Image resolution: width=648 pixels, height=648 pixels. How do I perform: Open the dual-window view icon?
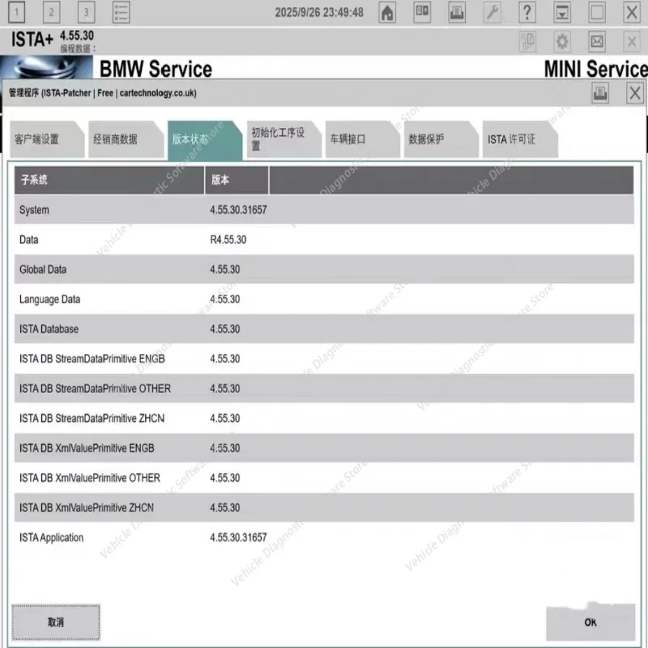pyautogui.click(x=422, y=12)
